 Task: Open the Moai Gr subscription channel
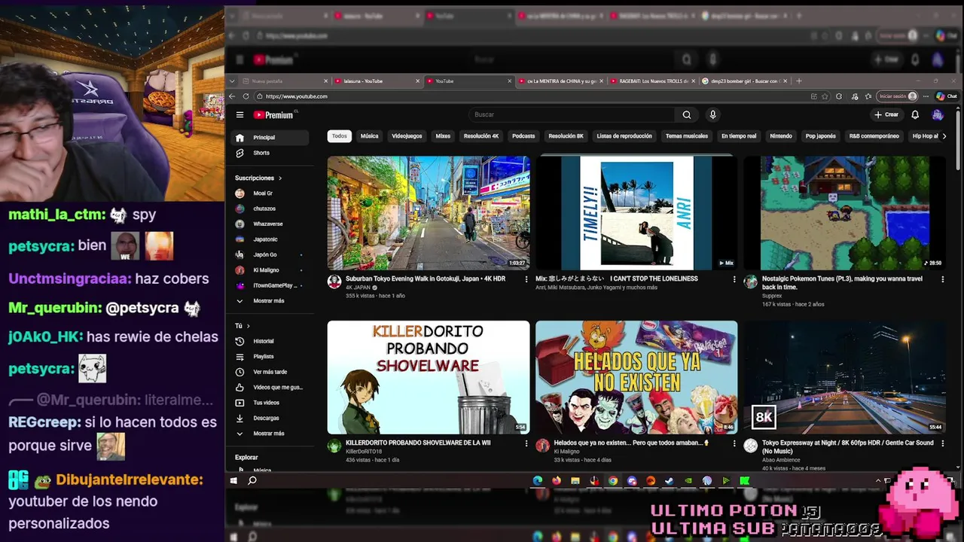[x=271, y=193]
